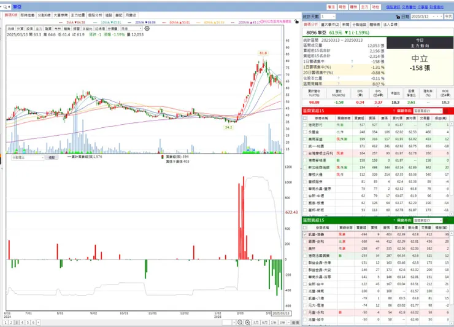Set chart range to 1年
Viewport: 454px width, 327px height.
274,322
